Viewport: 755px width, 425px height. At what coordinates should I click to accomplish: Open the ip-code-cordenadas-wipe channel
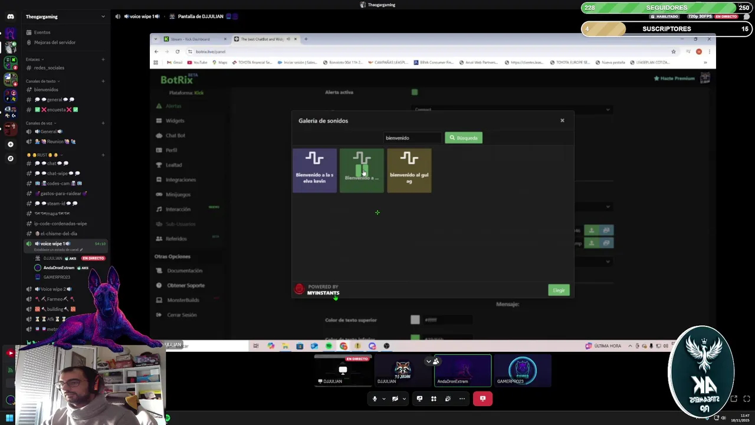[x=60, y=224]
